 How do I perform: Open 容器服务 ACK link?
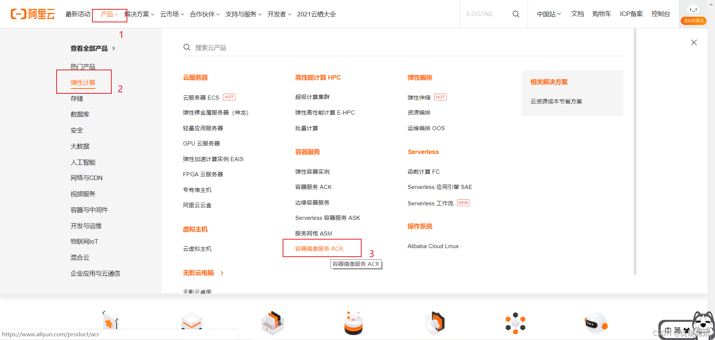[313, 187]
